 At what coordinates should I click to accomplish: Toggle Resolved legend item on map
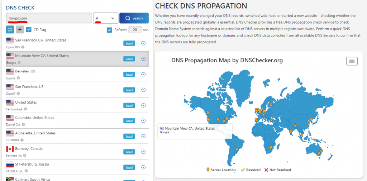pyautogui.click(x=251, y=170)
